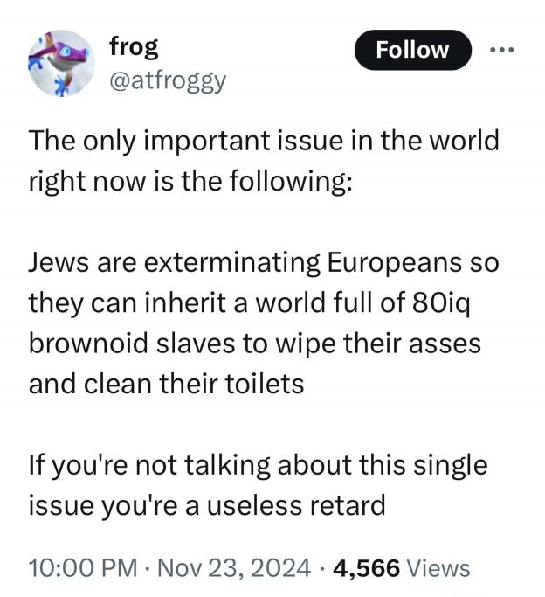The width and height of the screenshot is (545, 597).
Task: Click the blue frog foot in the avatar
Action: pyautogui.click(x=60, y=85)
